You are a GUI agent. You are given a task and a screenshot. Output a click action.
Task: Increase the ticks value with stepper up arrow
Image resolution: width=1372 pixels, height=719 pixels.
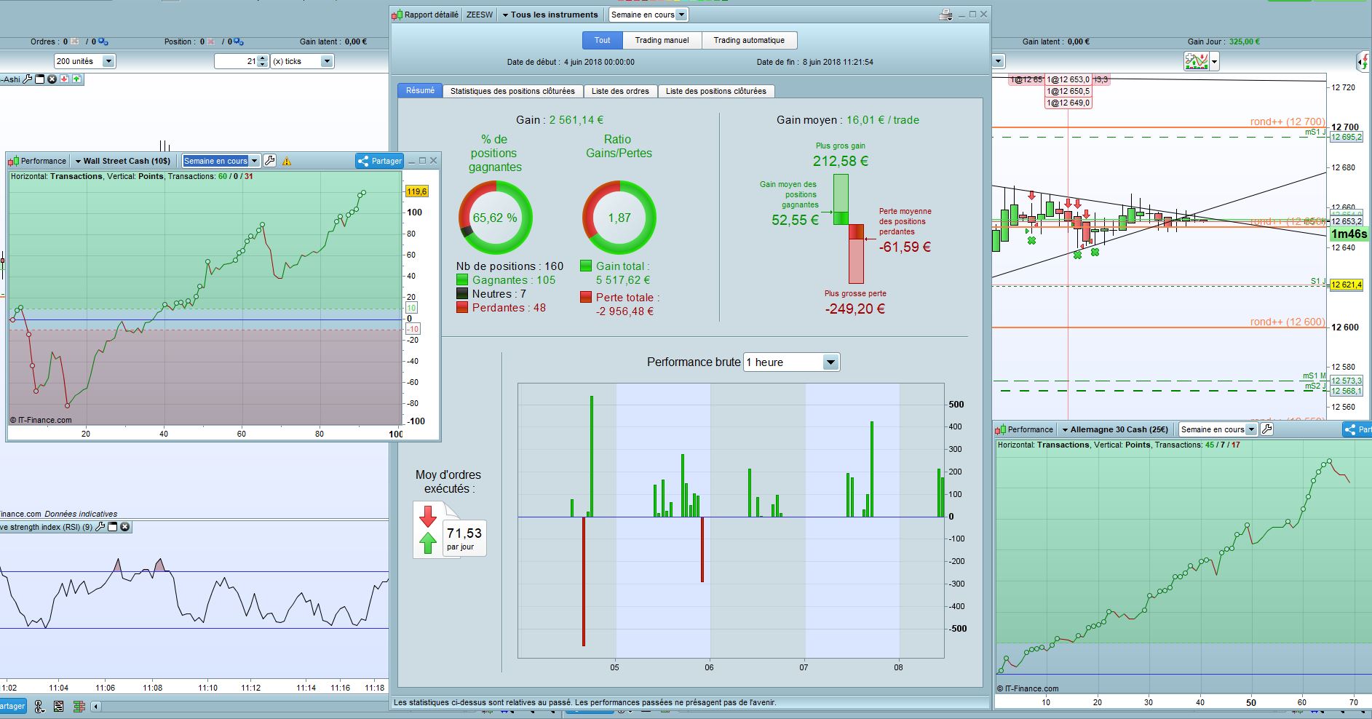click(x=263, y=58)
